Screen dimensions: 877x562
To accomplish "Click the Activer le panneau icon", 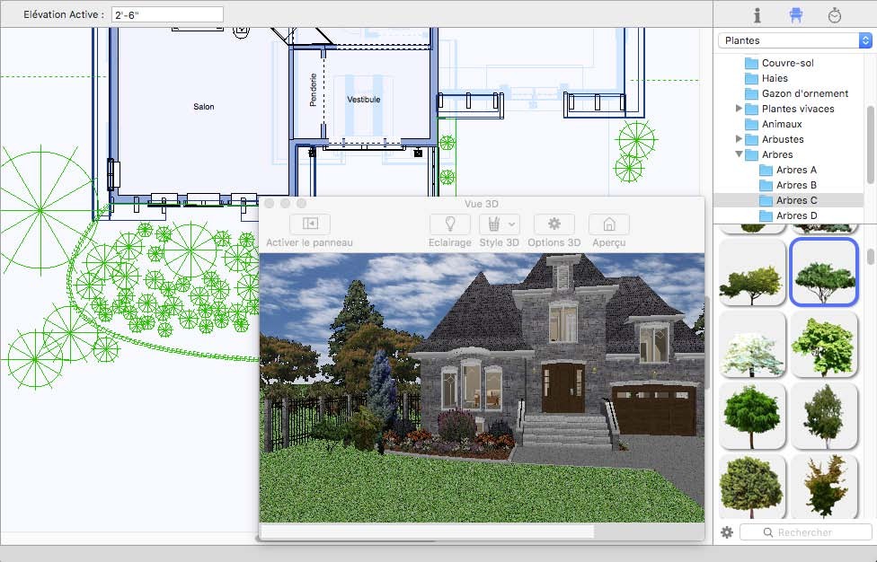I will 309,224.
